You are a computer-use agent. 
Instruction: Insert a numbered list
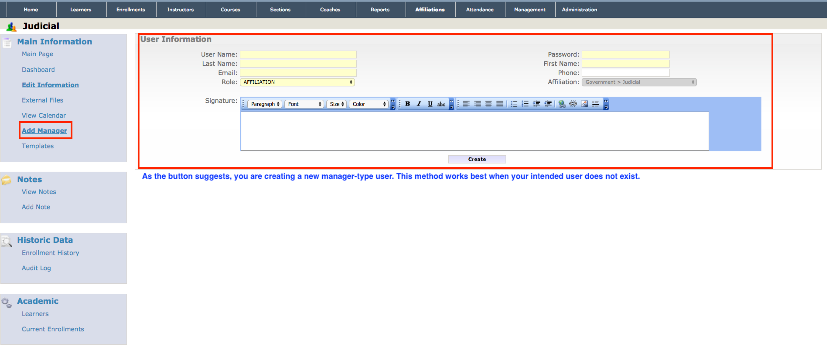tap(525, 104)
